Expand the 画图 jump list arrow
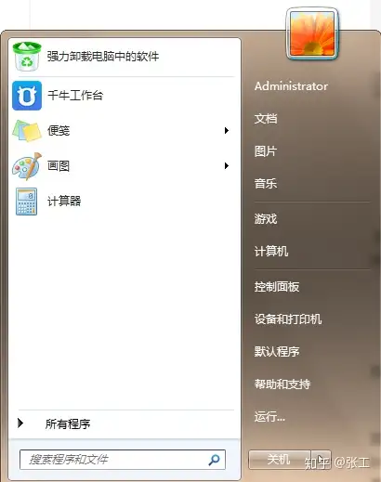The width and height of the screenshot is (381, 482). pyautogui.click(x=227, y=166)
